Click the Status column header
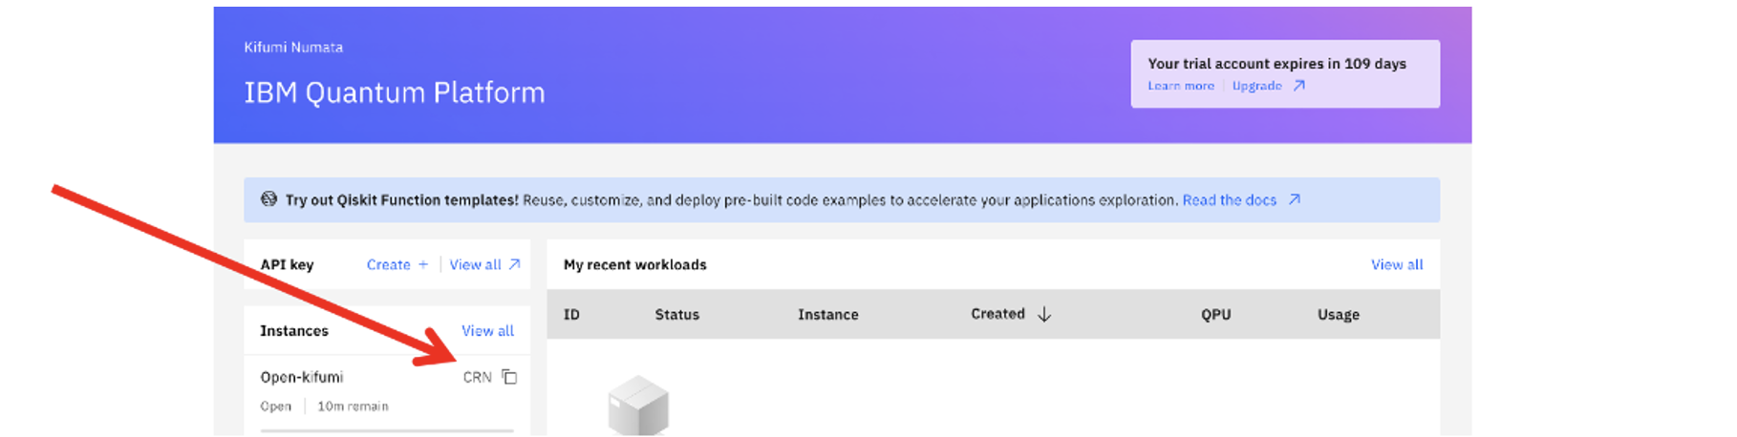1737x437 pixels. (677, 314)
